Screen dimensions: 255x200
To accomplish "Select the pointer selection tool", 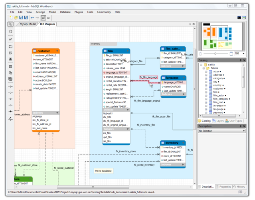I will [10, 24].
